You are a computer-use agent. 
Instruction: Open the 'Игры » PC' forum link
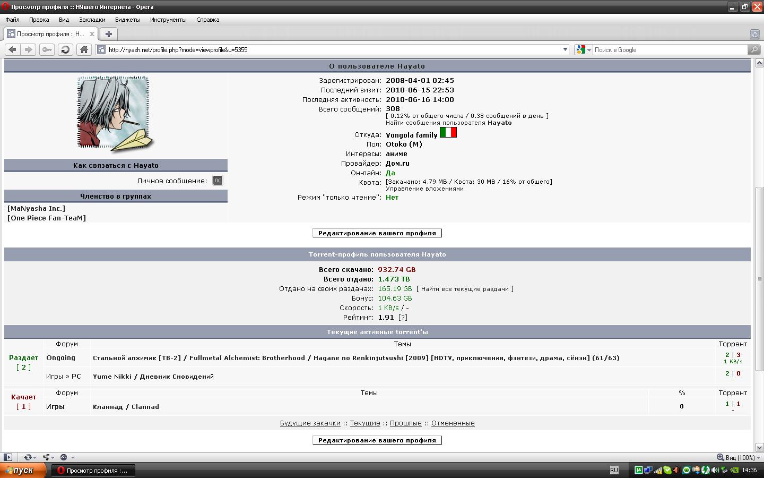pos(64,377)
